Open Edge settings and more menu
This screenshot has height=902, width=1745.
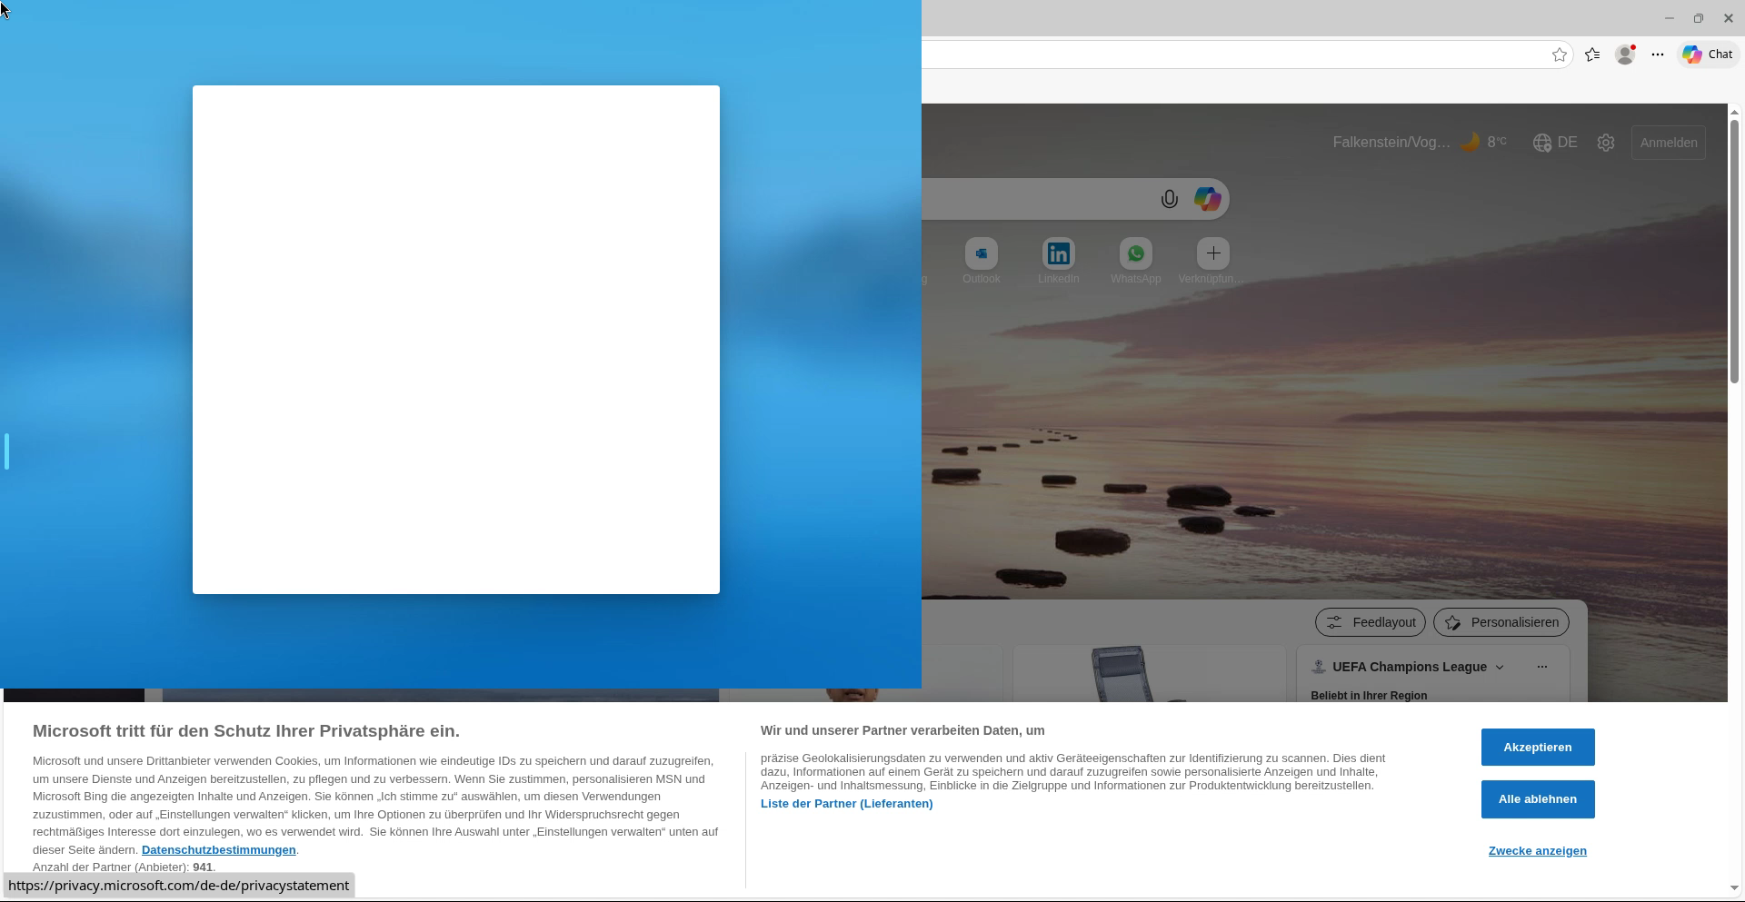pyautogui.click(x=1658, y=55)
